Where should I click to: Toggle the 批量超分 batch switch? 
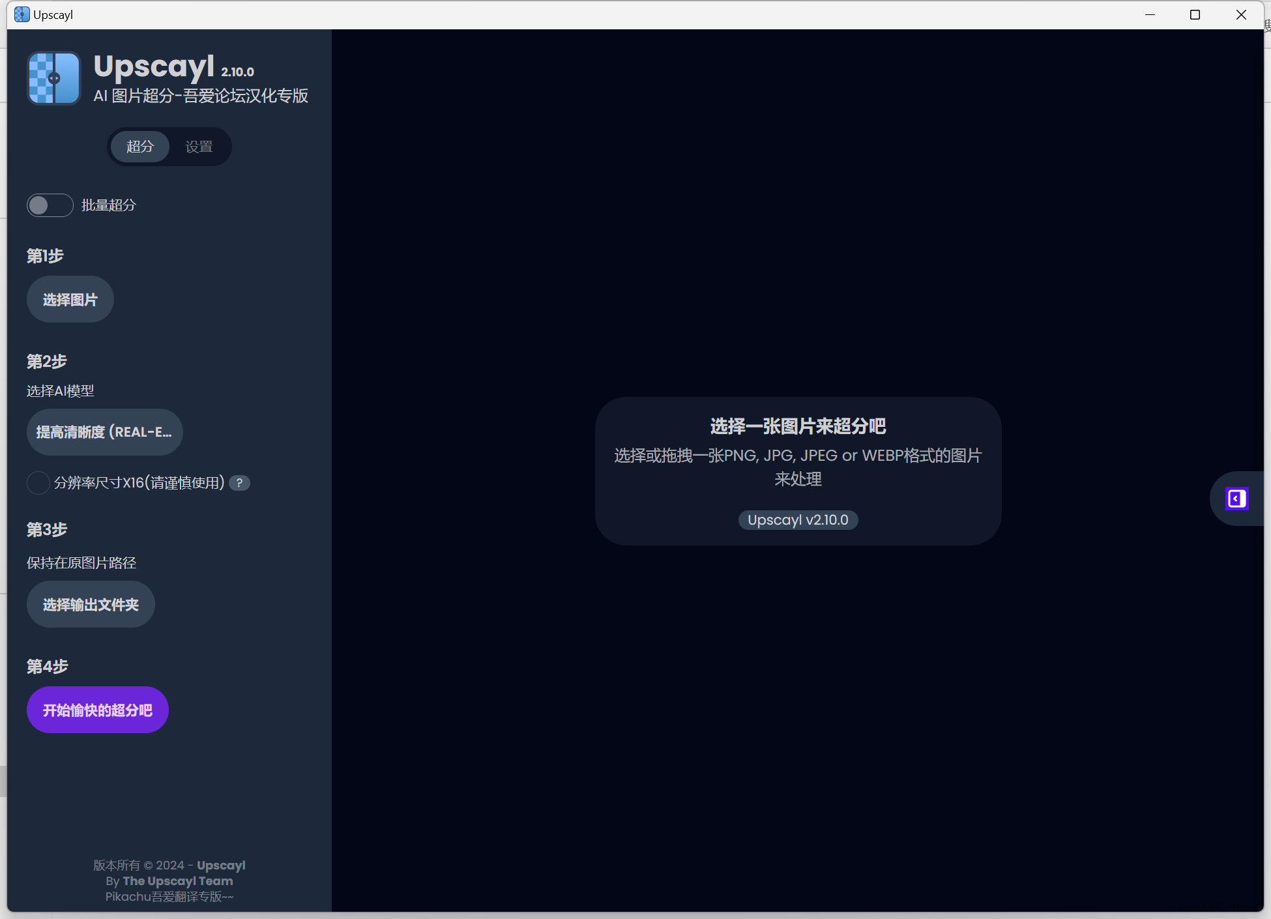tap(50, 205)
